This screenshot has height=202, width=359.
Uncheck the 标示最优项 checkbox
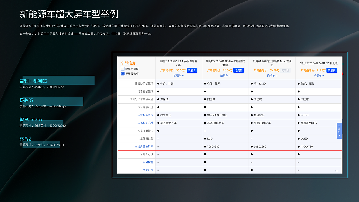click(123, 74)
